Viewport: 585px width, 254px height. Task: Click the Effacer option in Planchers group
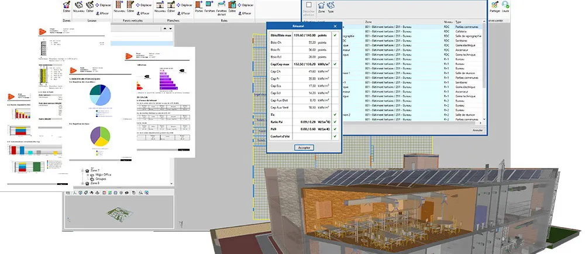(185, 13)
